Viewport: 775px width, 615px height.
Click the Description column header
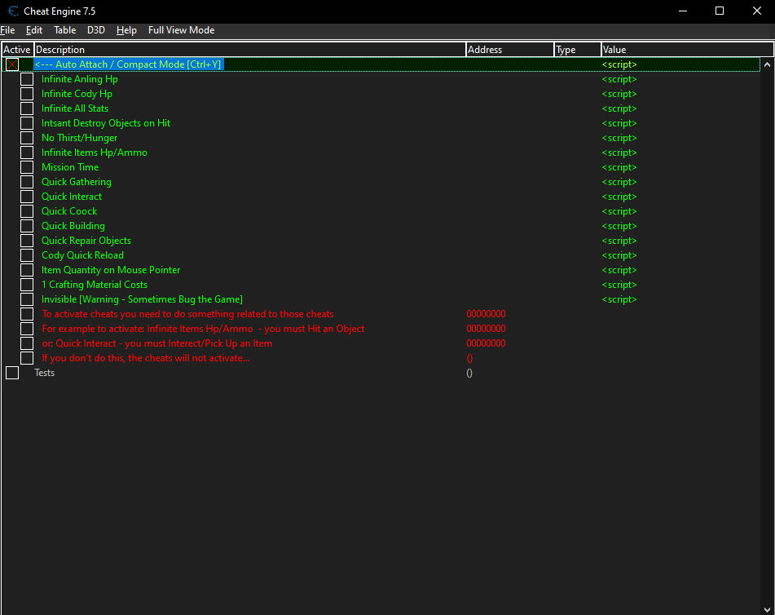pyautogui.click(x=249, y=50)
